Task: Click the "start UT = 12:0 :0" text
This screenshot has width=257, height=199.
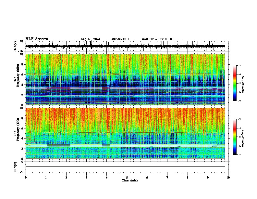Action: pos(157,39)
